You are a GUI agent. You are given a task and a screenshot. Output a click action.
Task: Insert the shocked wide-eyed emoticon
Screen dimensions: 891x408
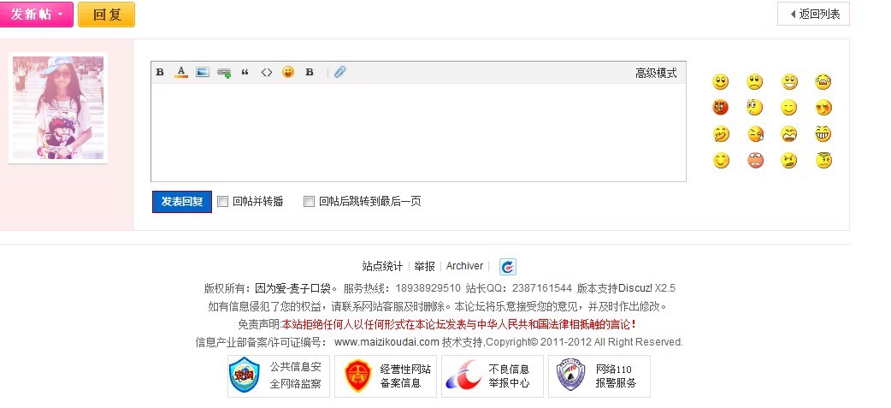755,108
